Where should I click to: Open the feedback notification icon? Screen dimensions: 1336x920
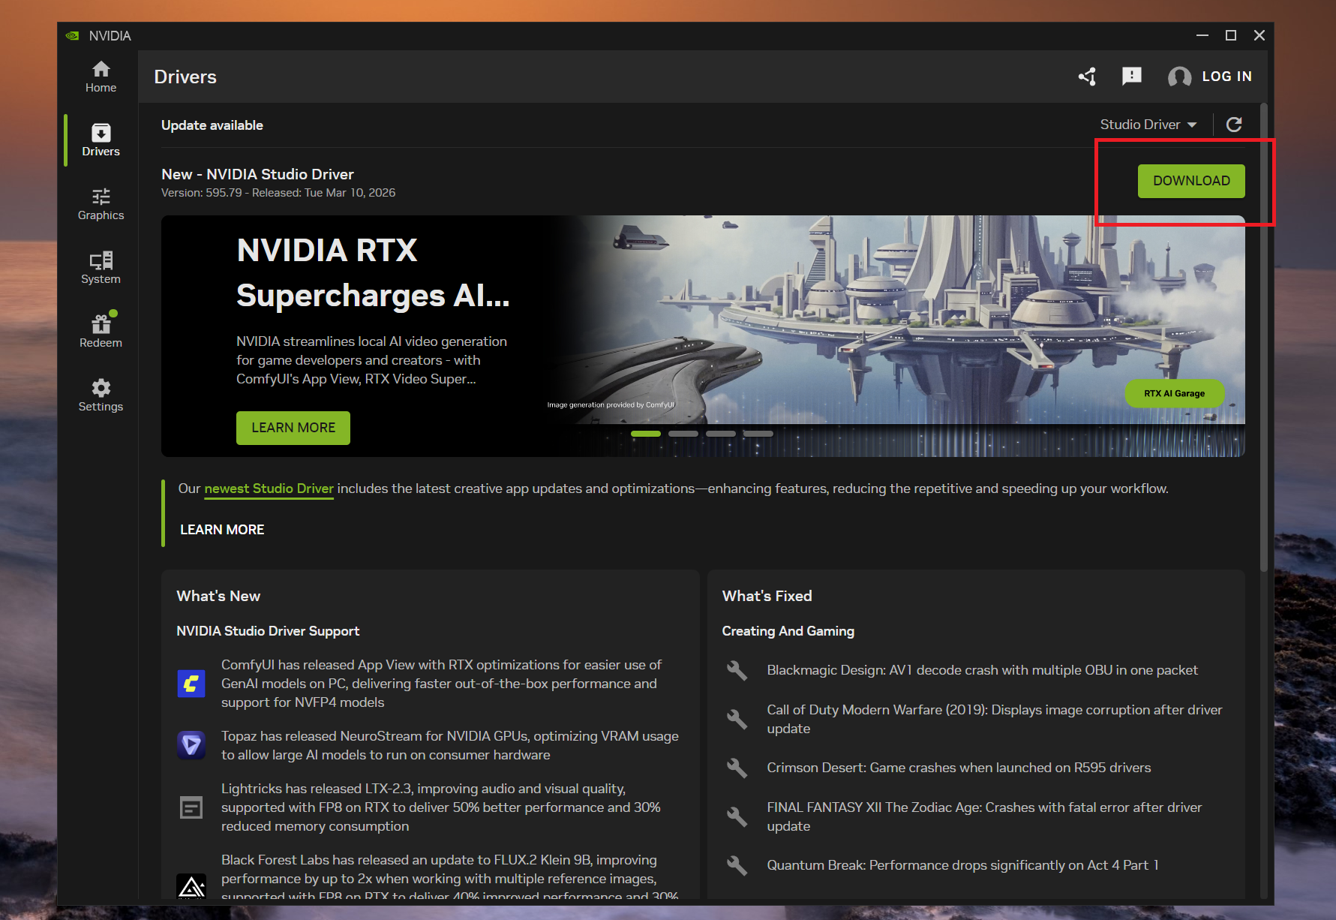(1131, 77)
